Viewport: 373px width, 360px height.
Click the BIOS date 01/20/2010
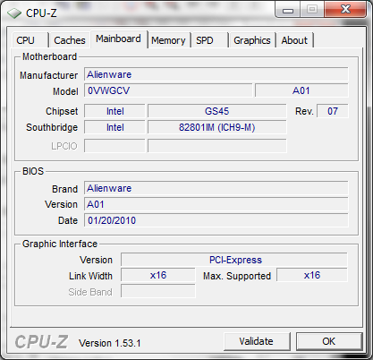click(x=216, y=220)
